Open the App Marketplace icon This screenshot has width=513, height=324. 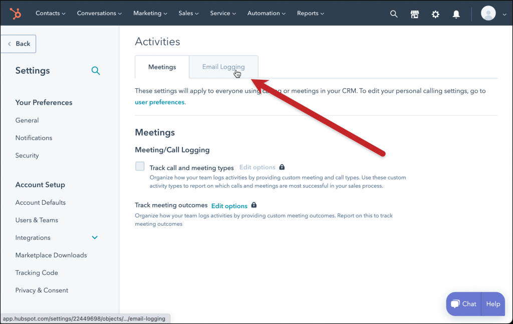(415, 14)
